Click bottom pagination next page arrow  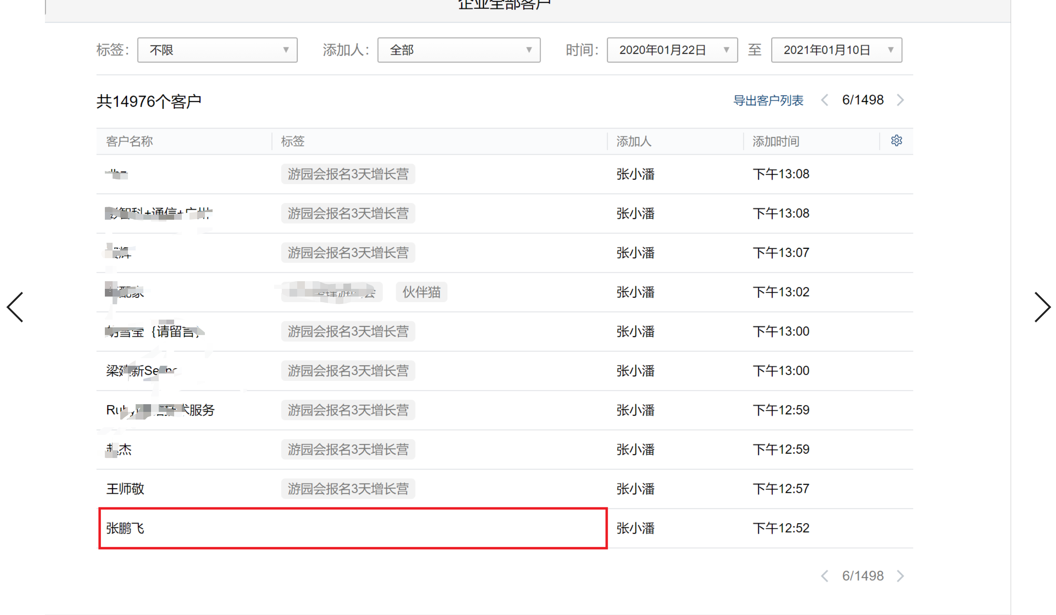[x=900, y=576]
